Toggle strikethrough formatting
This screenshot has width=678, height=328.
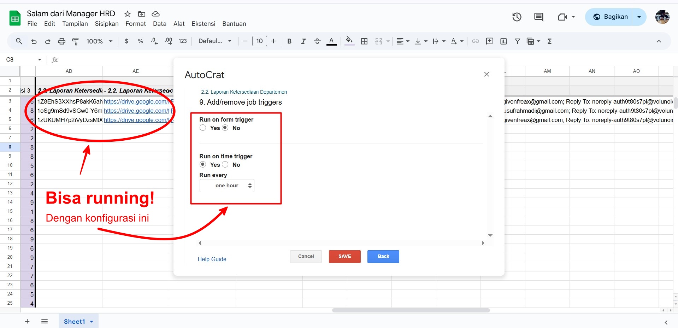(317, 41)
